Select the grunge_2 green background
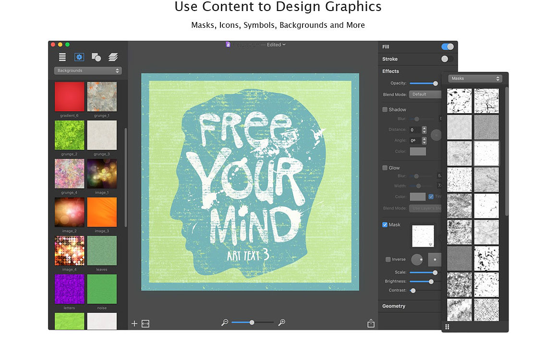This screenshot has height=345, width=557. pyautogui.click(x=69, y=135)
